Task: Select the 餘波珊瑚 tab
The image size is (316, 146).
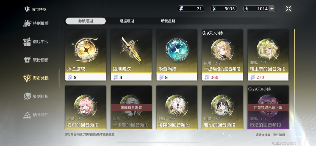Action: 86,21
